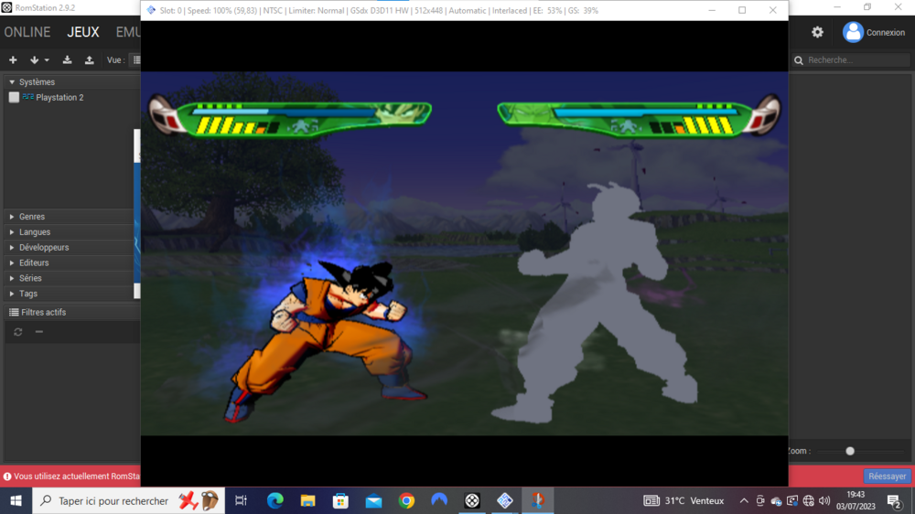Click the plus icon to add a game
Screen dimensions: 915x514
[13, 60]
